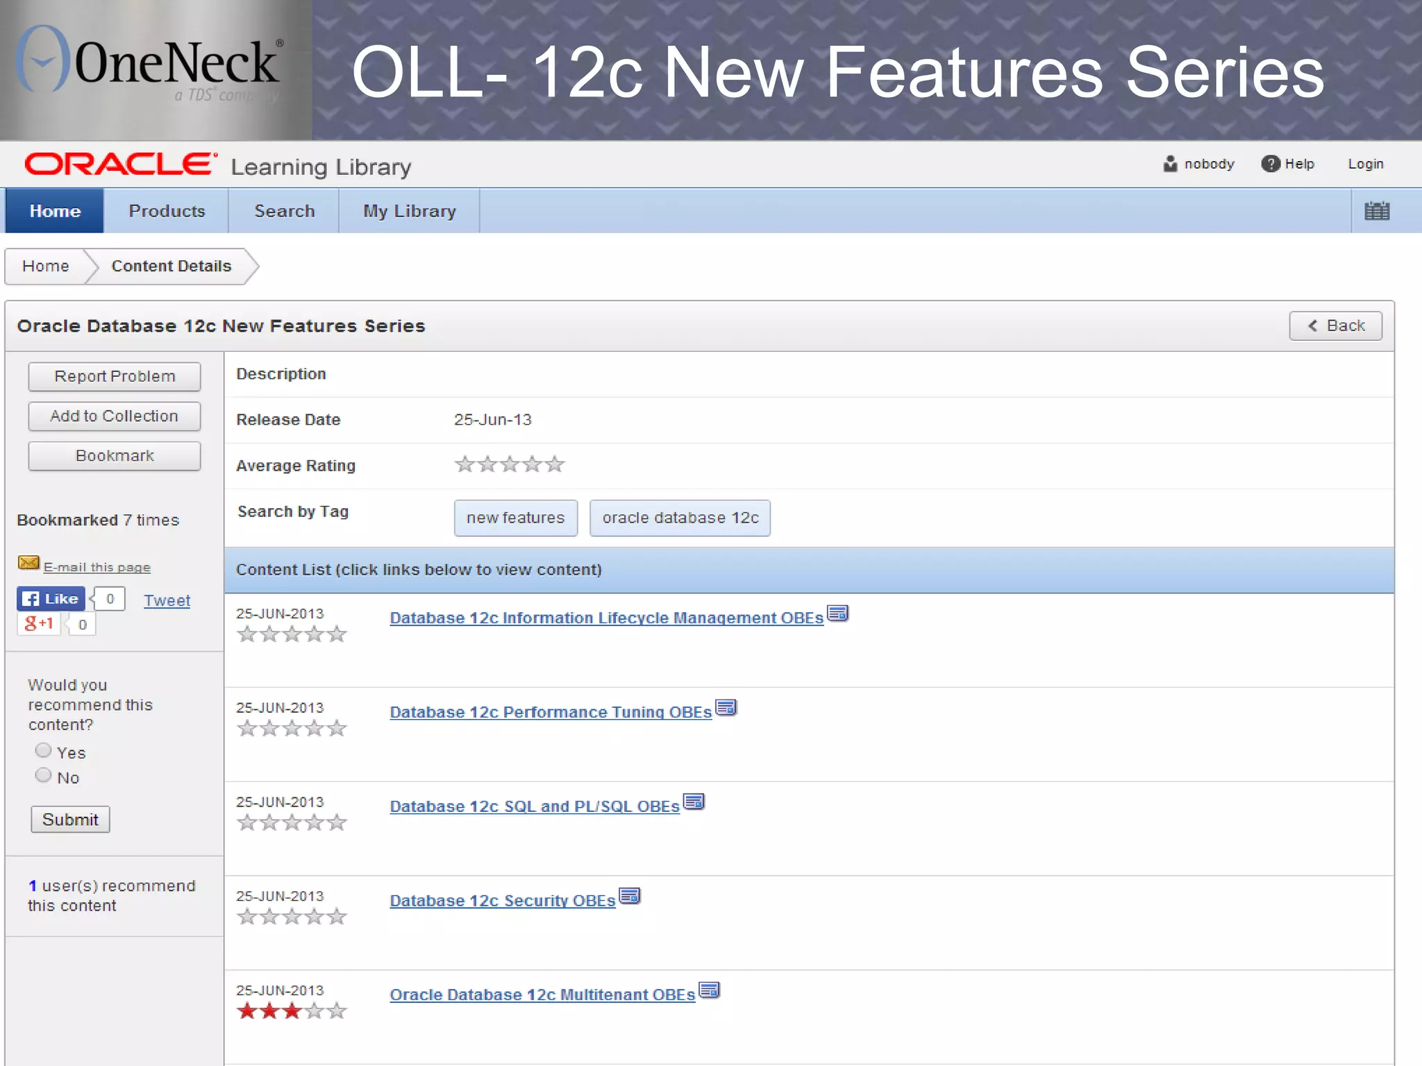Open Database 12c Security OBEs link
1422x1066 pixels.
click(503, 901)
